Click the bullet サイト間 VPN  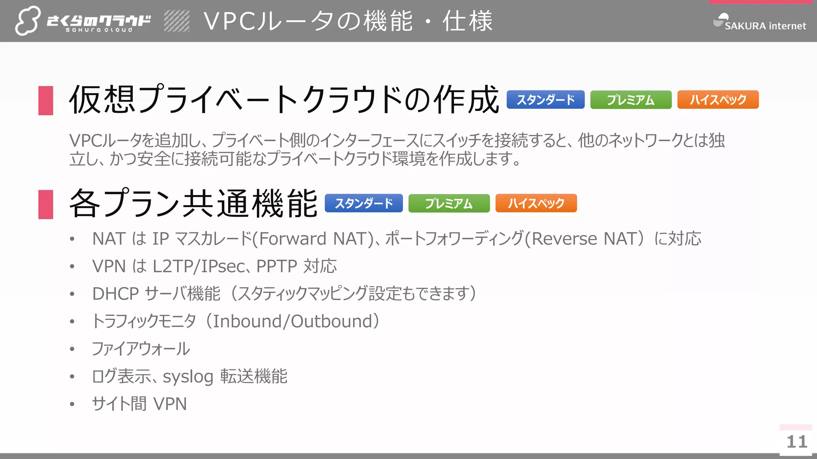click(139, 404)
